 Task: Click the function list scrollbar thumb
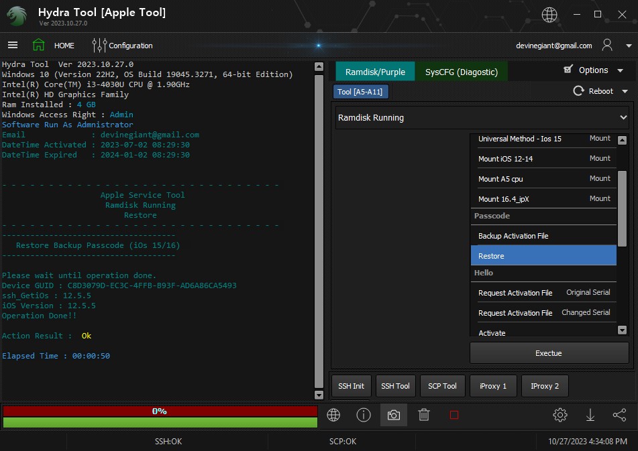622,208
